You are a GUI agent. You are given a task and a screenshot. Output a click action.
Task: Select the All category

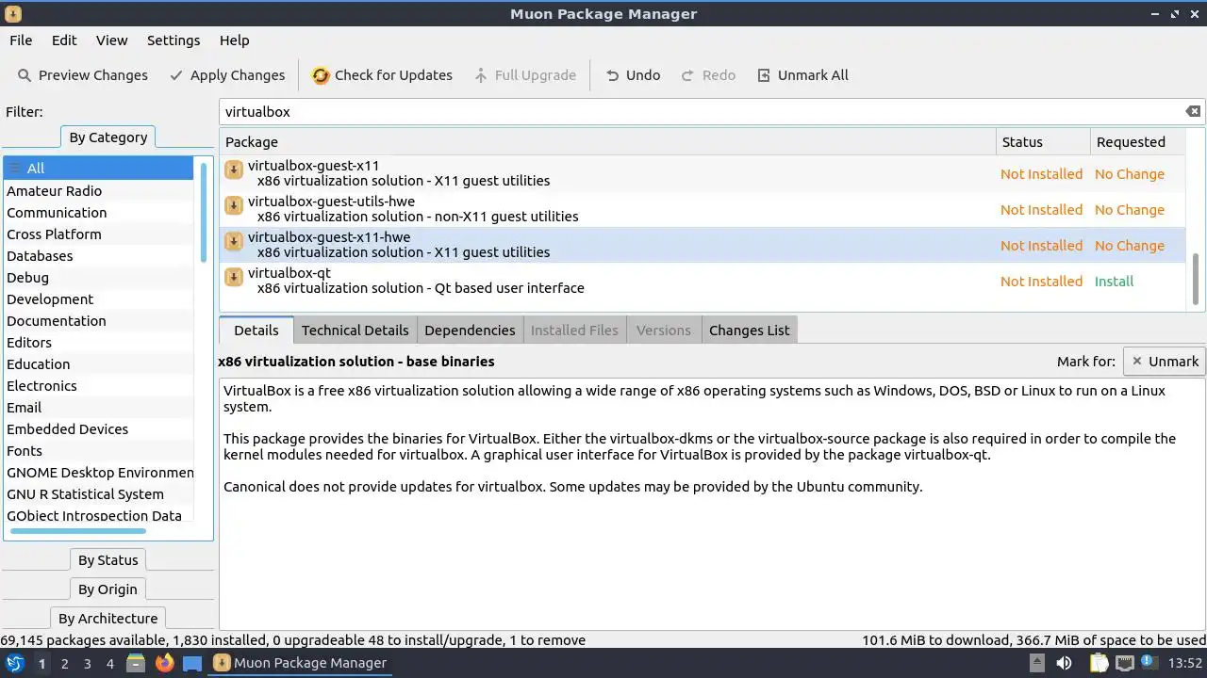point(99,169)
